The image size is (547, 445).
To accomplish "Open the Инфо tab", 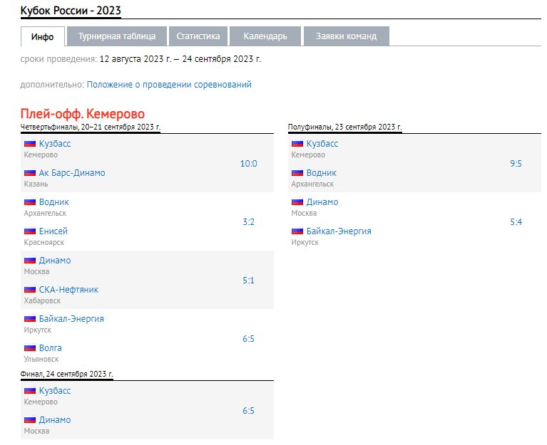I will point(43,36).
